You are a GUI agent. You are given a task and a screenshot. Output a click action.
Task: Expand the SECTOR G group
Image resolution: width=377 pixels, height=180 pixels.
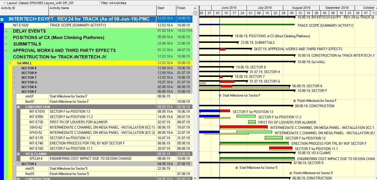[14, 82]
